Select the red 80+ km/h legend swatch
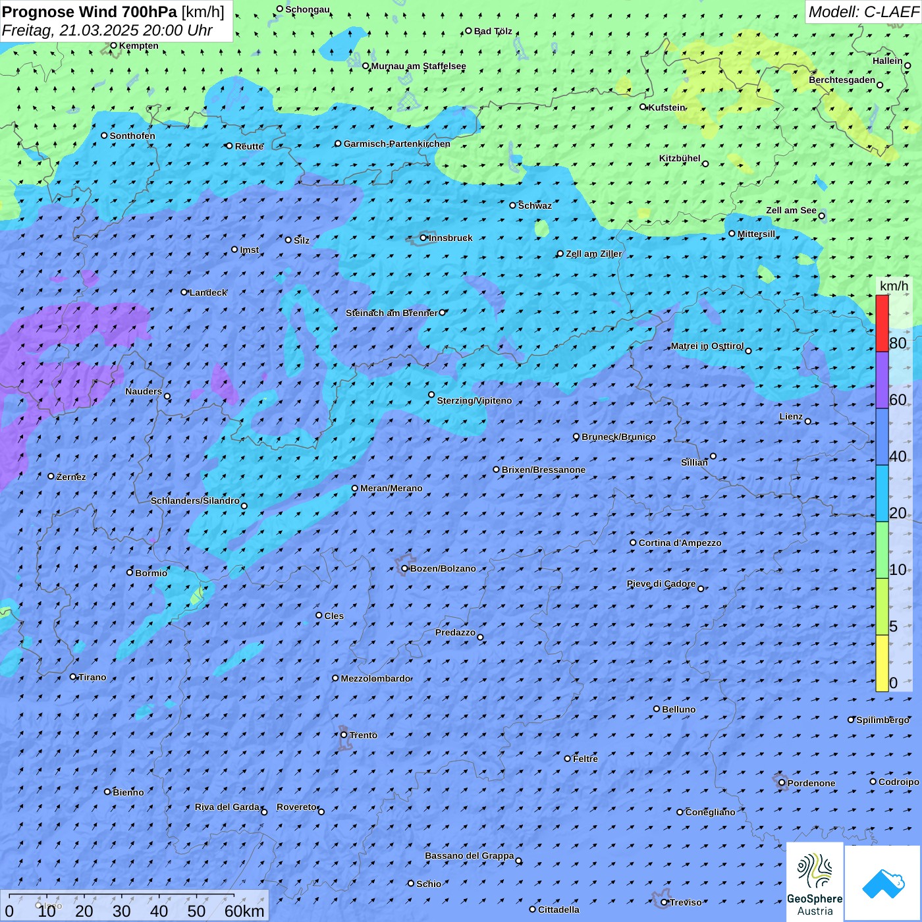Screen dimensions: 922x922 tap(882, 323)
